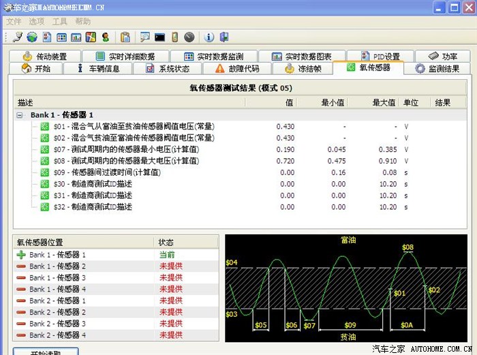Click the blue info circle icon

(x=209, y=37)
